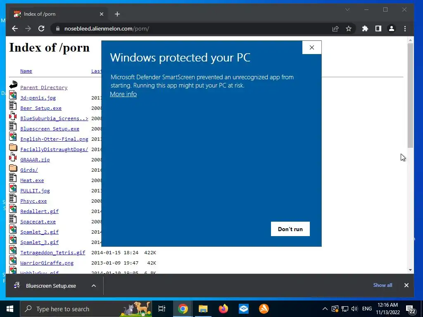The width and height of the screenshot is (423, 317).
Task: Download Beer_Setup.exe from the listing
Action: pyautogui.click(x=41, y=108)
